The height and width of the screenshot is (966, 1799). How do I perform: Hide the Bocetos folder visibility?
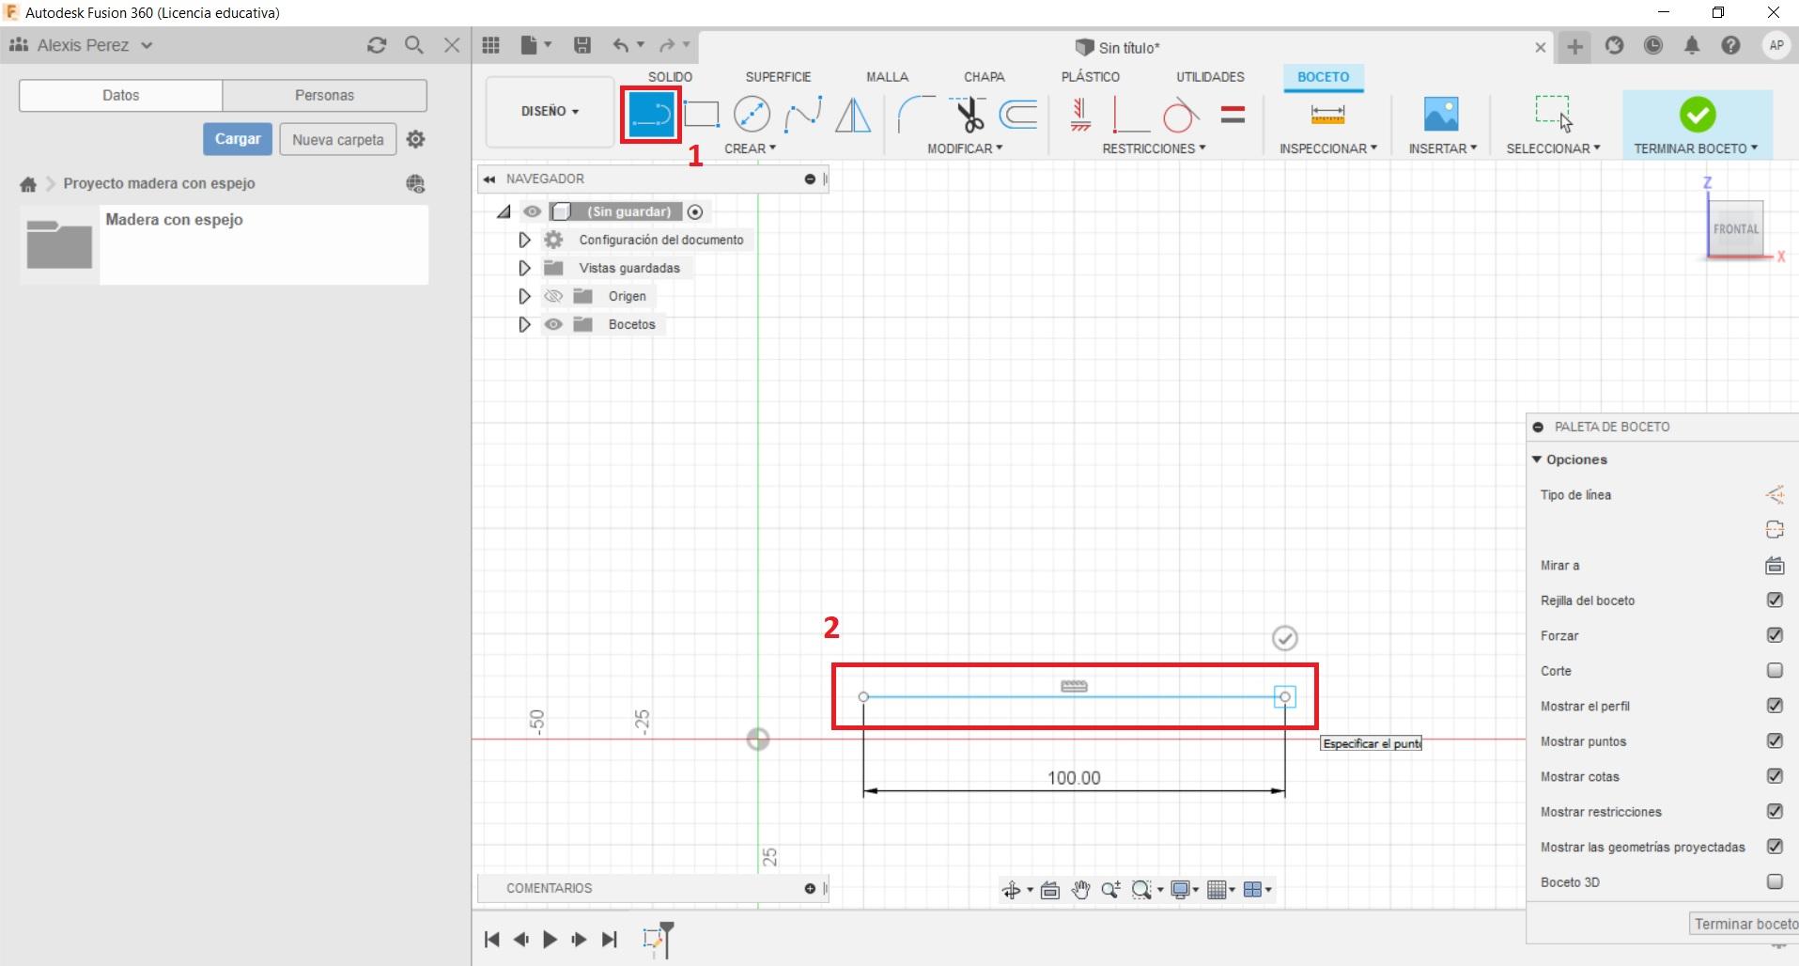pos(553,324)
